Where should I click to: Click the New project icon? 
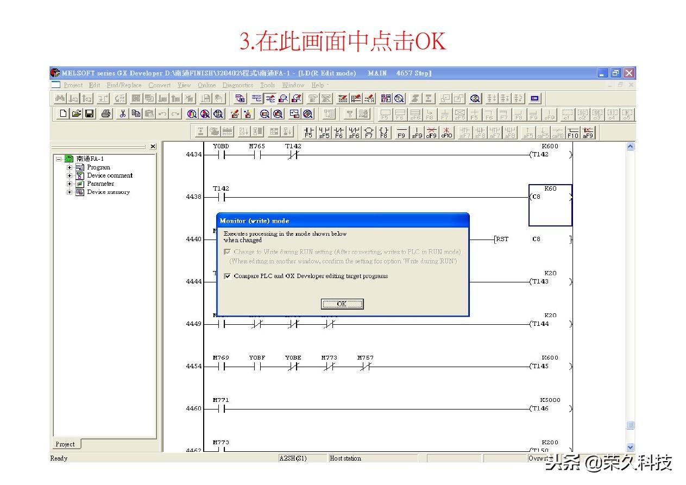pyautogui.click(x=63, y=114)
